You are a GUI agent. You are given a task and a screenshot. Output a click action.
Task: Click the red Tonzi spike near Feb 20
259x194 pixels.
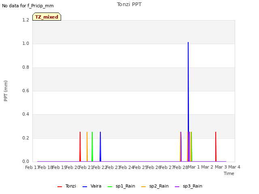80,146
